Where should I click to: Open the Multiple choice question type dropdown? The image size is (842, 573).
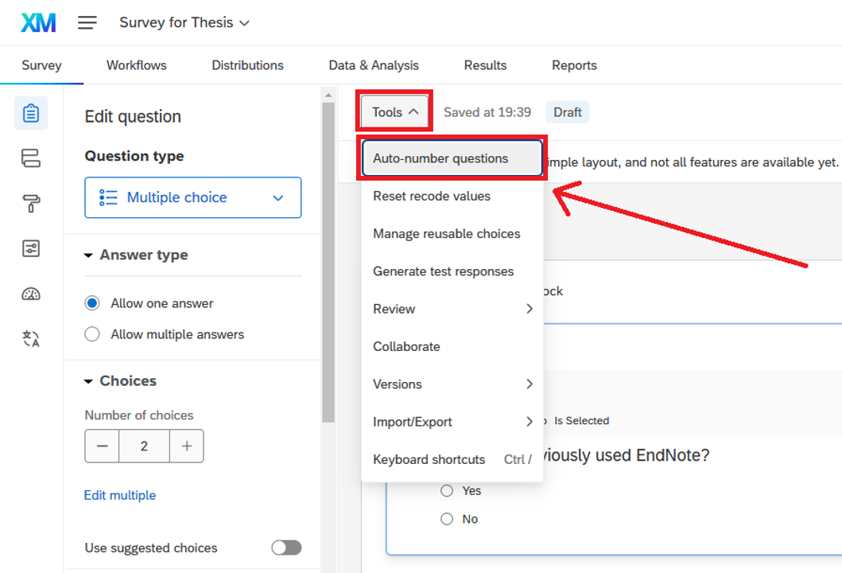(193, 197)
